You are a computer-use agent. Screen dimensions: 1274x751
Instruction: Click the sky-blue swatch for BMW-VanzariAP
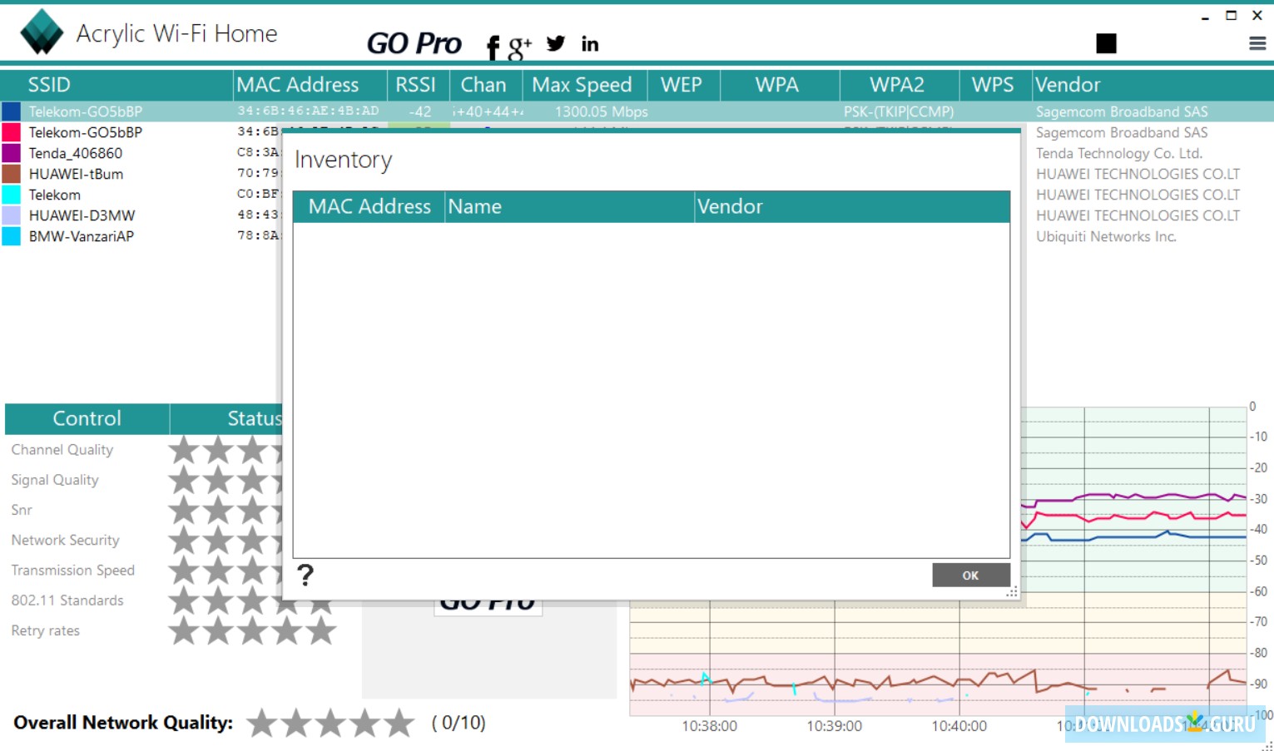point(12,236)
